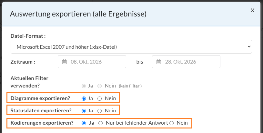Click the Statusdaten exportieren? label
This screenshot has height=133, width=263.
[41, 110]
